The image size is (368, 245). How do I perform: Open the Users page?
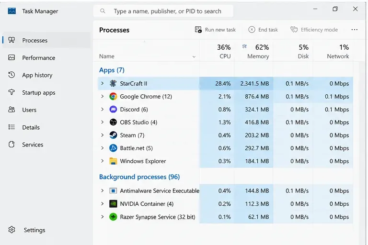point(46,110)
